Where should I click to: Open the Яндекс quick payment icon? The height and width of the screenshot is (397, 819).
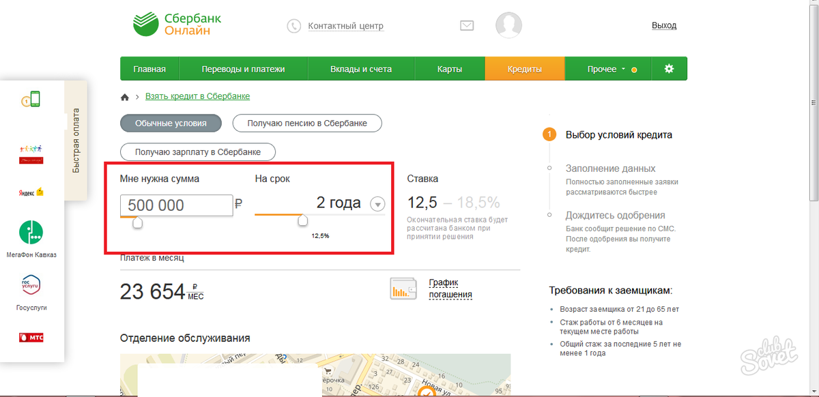tap(31, 192)
